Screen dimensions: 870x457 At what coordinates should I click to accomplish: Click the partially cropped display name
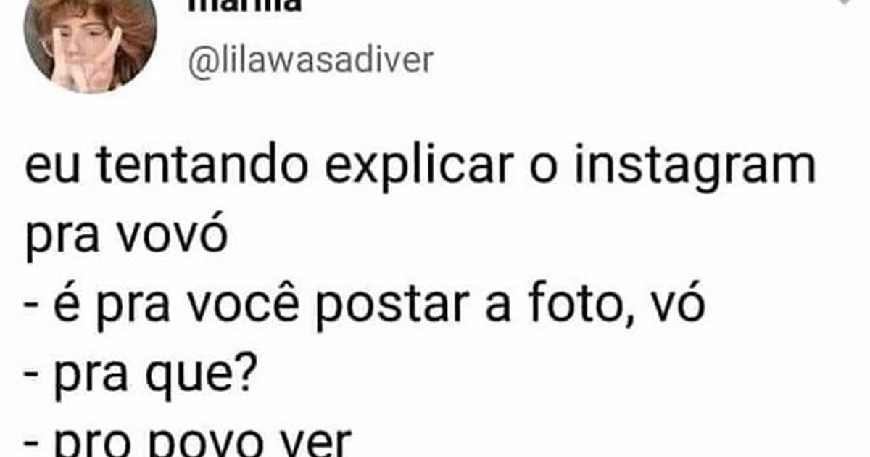pyautogui.click(x=246, y=6)
